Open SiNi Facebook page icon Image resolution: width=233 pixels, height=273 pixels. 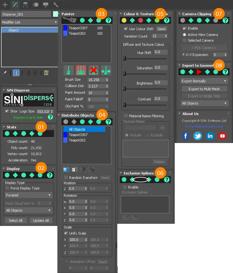185,136
